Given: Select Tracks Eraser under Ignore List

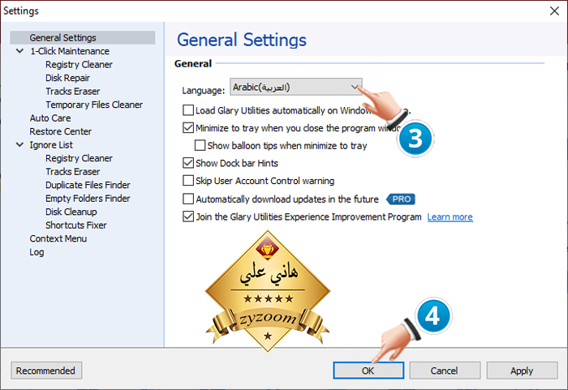Looking at the screenshot, I should (73, 172).
